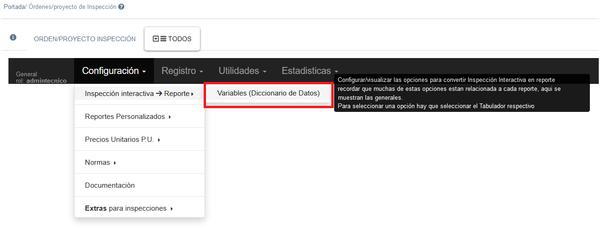603x228 pixels.
Task: Open Precios Unitarios P.U. submenu
Action: click(x=122, y=140)
